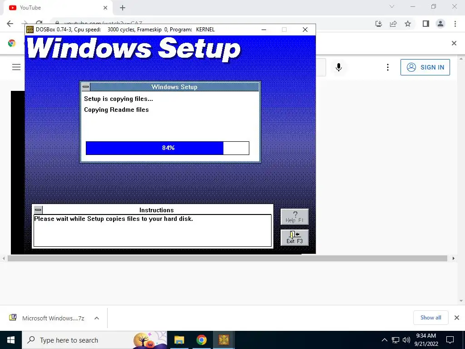Open the Instructions panel system menu box

tap(38, 210)
